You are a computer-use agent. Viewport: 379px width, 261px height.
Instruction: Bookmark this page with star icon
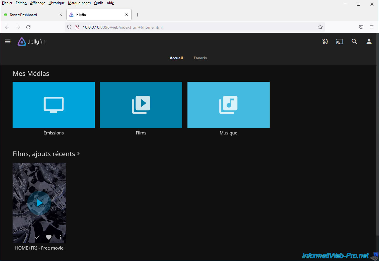[x=320, y=27]
